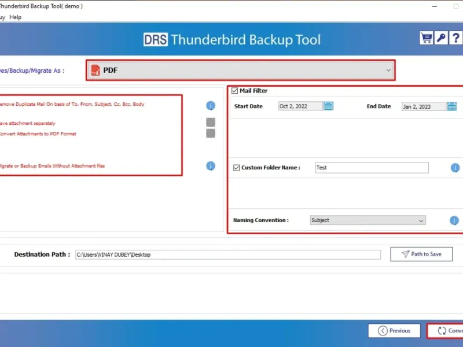The image size is (463, 347).
Task: Open the Start Date calendar picker
Action: pos(329,106)
